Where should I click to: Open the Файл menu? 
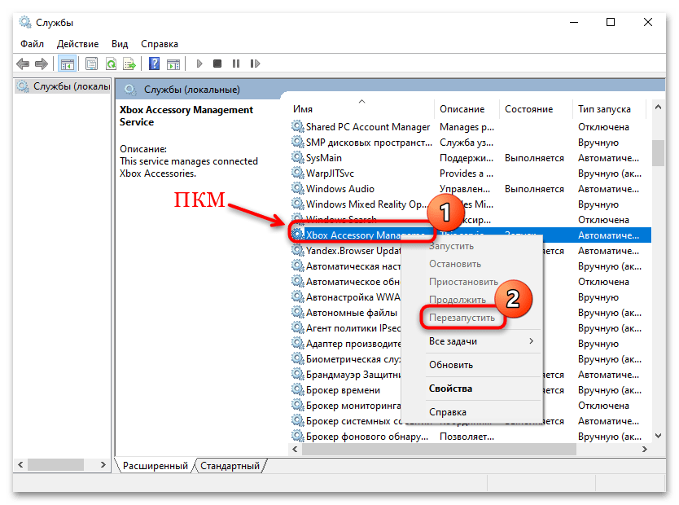coord(32,44)
